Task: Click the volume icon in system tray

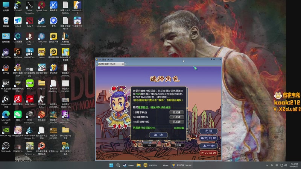Action: 286,165
